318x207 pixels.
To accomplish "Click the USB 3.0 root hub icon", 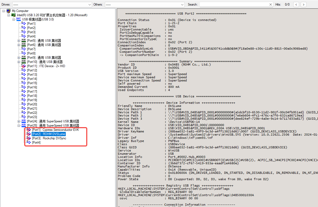I will (18, 19).
